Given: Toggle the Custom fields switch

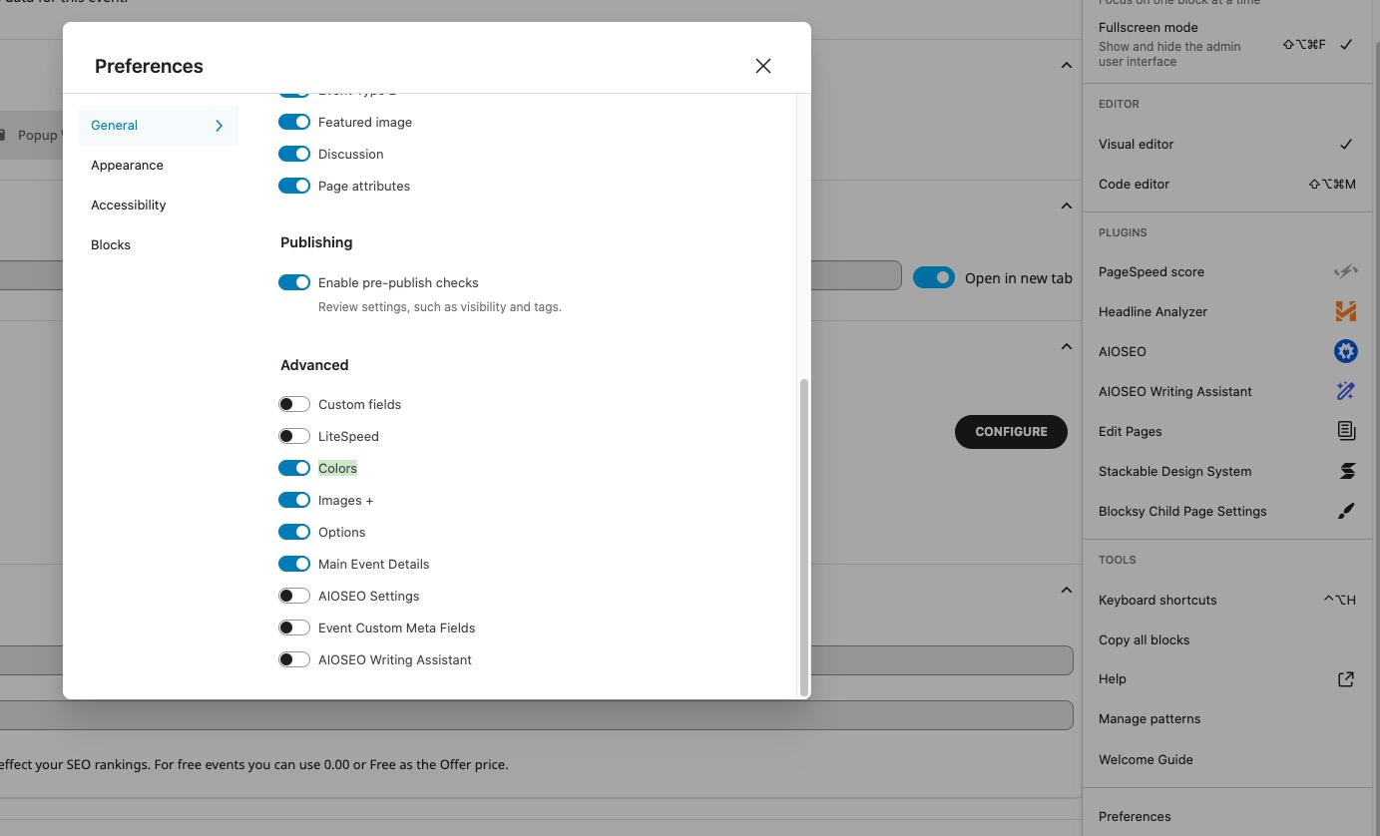Looking at the screenshot, I should point(294,404).
